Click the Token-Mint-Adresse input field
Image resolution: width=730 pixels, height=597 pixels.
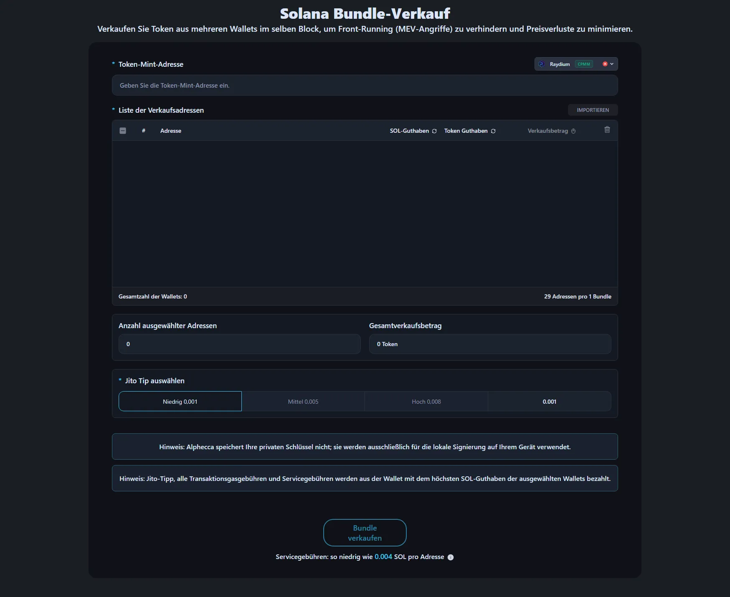pyautogui.click(x=364, y=85)
